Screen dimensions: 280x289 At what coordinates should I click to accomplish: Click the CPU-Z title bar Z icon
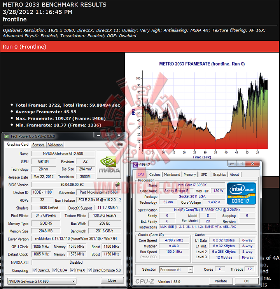coord(135,165)
